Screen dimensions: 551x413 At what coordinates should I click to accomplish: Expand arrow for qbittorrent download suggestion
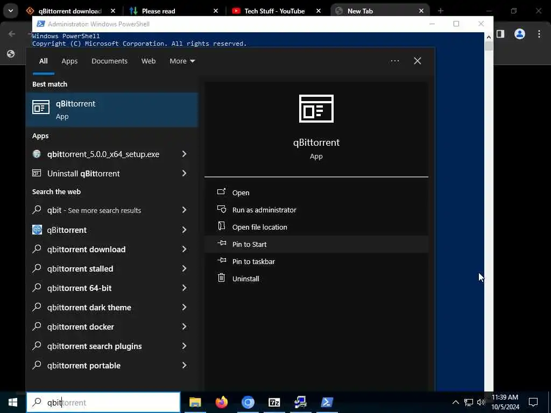[x=184, y=249]
